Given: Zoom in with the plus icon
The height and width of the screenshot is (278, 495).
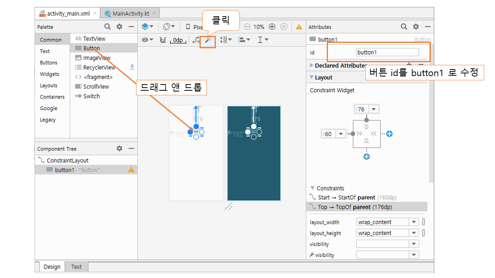Looking at the screenshot, I should point(272,27).
